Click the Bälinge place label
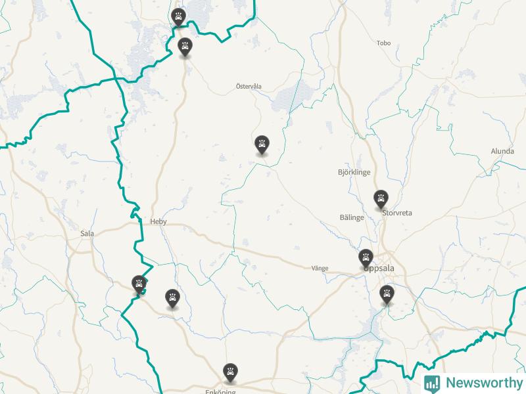Screen dimensions: 526x394 [x=352, y=218]
